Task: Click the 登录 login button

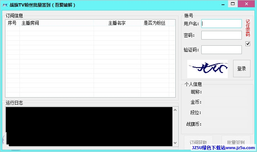Action: [241, 69]
